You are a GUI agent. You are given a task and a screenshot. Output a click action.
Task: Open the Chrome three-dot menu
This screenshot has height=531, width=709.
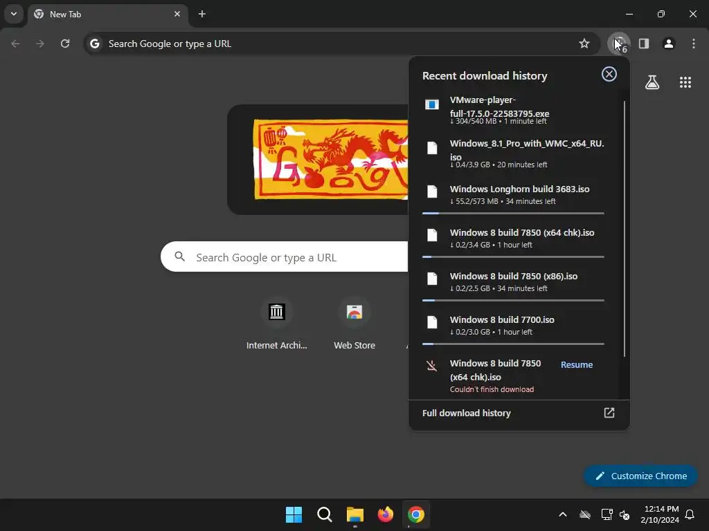694,44
